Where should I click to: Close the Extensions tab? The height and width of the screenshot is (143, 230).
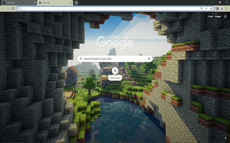[x=35, y=3]
